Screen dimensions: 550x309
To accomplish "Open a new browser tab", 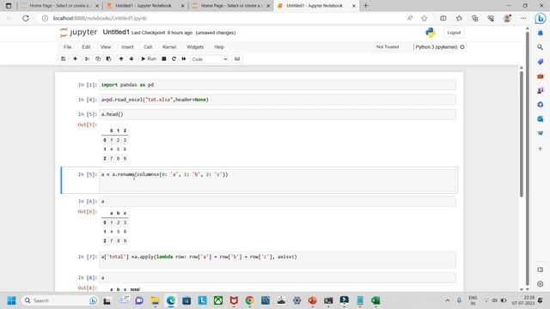I will pyautogui.click(x=365, y=6).
